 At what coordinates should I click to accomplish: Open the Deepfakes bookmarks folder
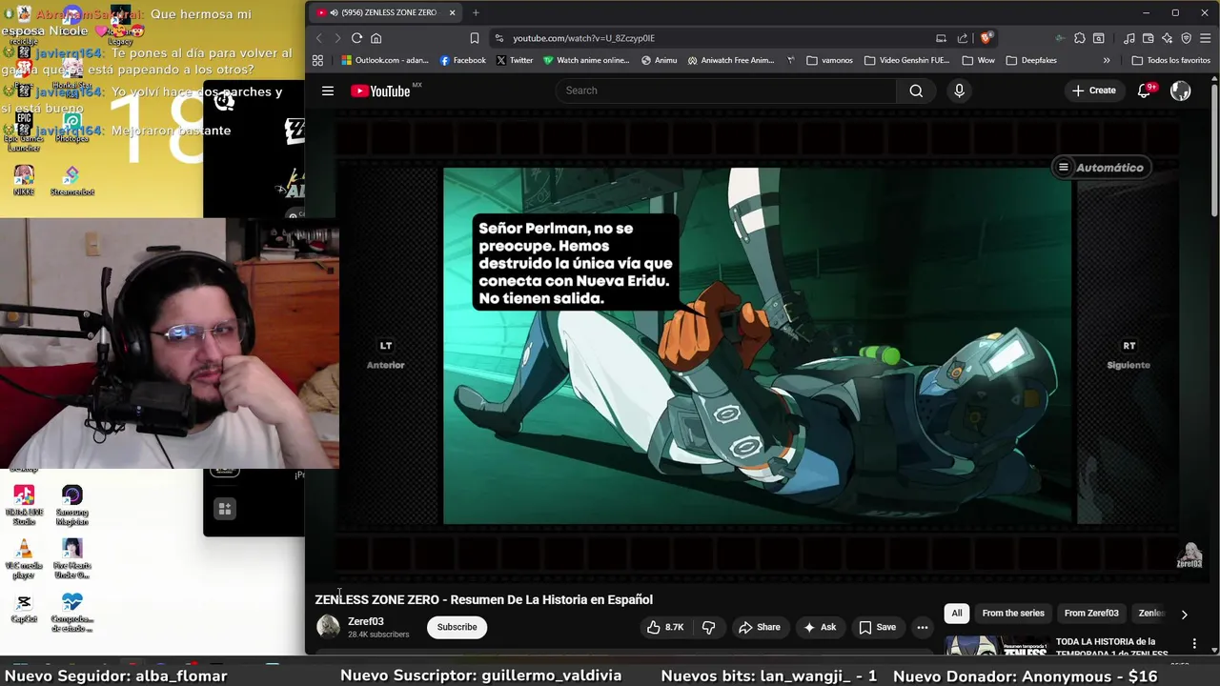[1031, 60]
